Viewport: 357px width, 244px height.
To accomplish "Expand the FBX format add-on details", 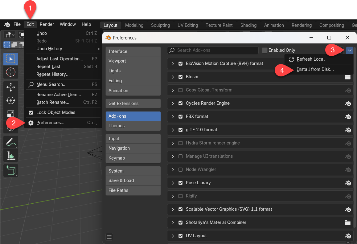I will coord(173,116).
